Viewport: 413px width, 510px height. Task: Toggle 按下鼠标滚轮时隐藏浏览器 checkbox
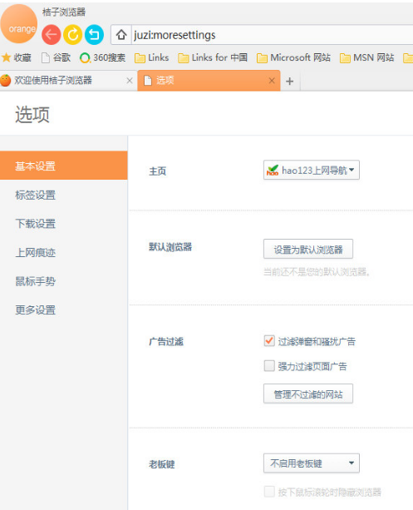[x=269, y=492]
